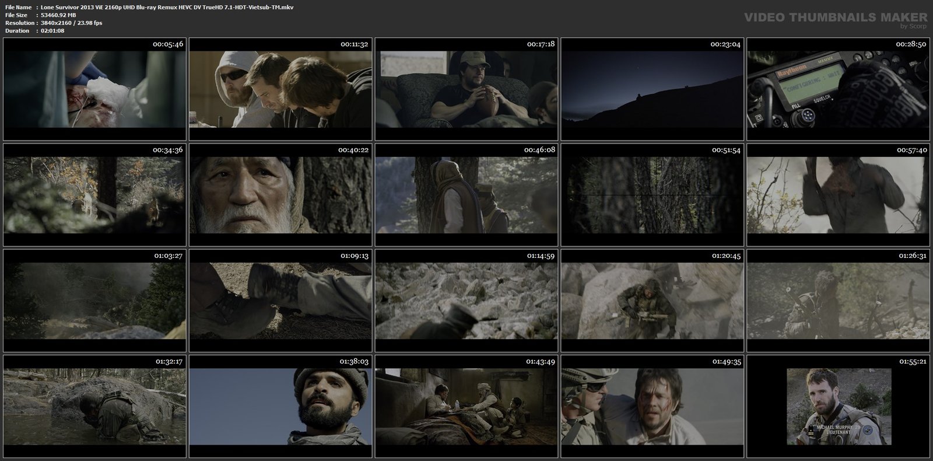The height and width of the screenshot is (461, 933).
Task: Click the duration value 02:01:08
Action: coord(52,30)
